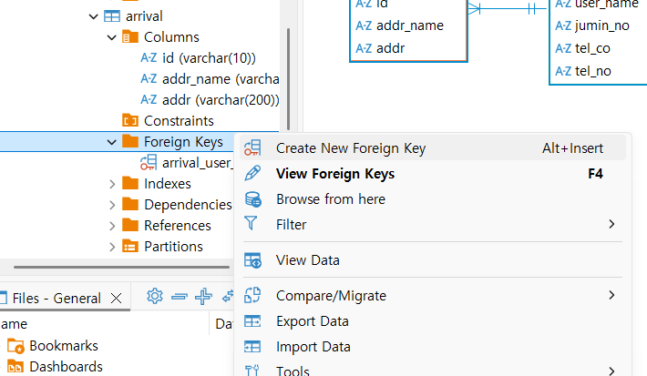The image size is (647, 376).
Task: Close the Files - General tab
Action: click(116, 298)
